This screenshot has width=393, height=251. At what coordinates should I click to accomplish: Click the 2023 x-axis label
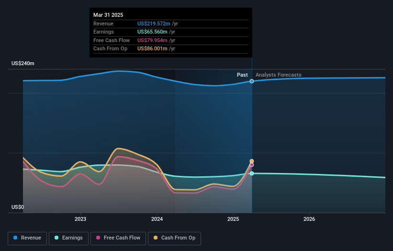point(80,219)
